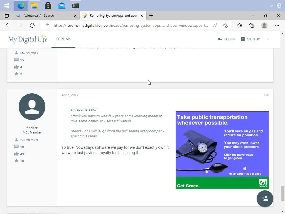Click finderz trophy points "10"
The image size is (285, 214).
(x=22, y=161)
